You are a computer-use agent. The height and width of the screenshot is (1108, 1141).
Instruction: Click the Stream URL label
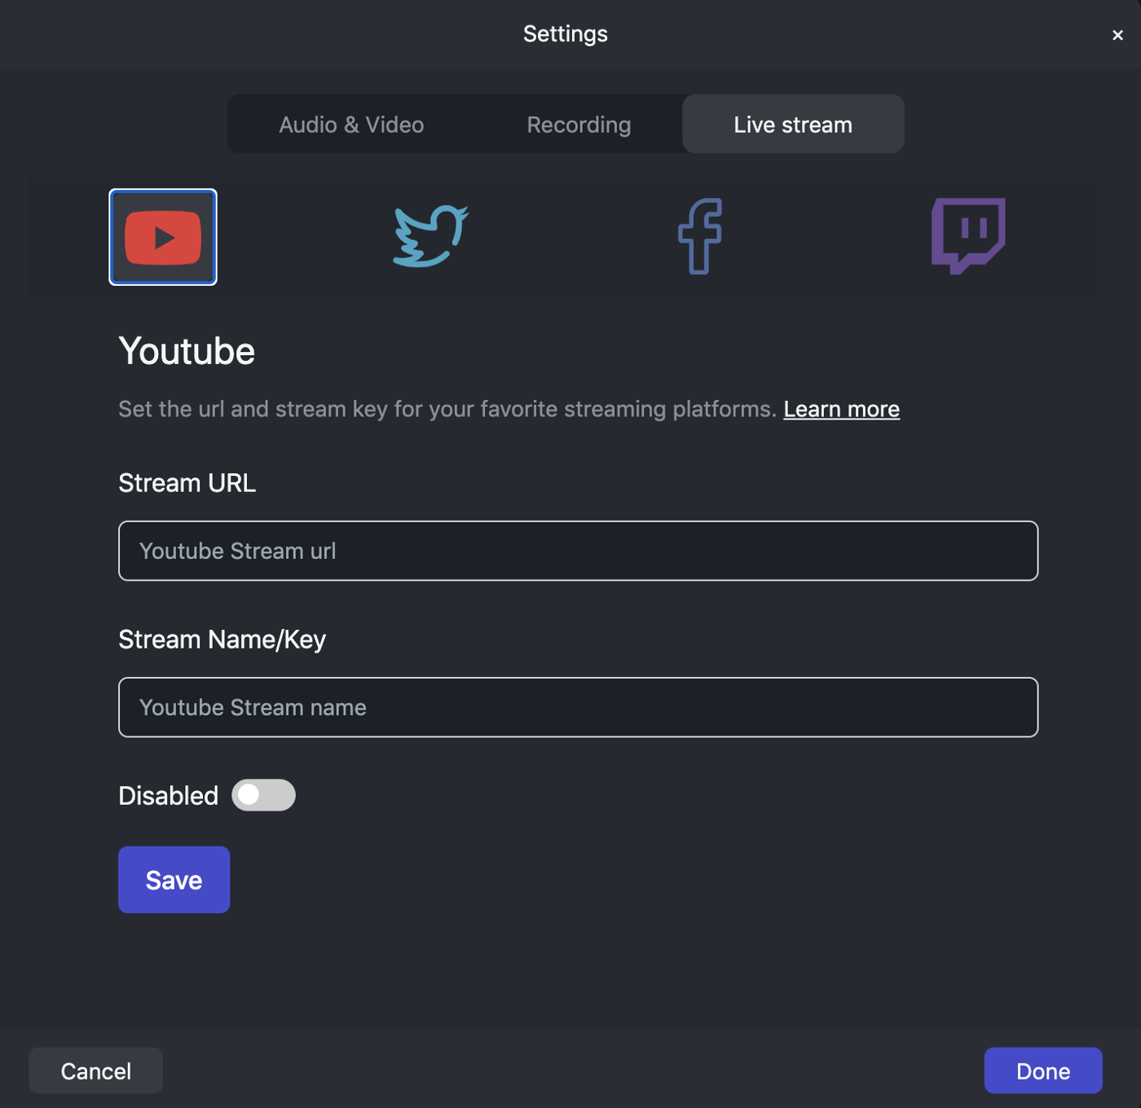pyautogui.click(x=187, y=483)
